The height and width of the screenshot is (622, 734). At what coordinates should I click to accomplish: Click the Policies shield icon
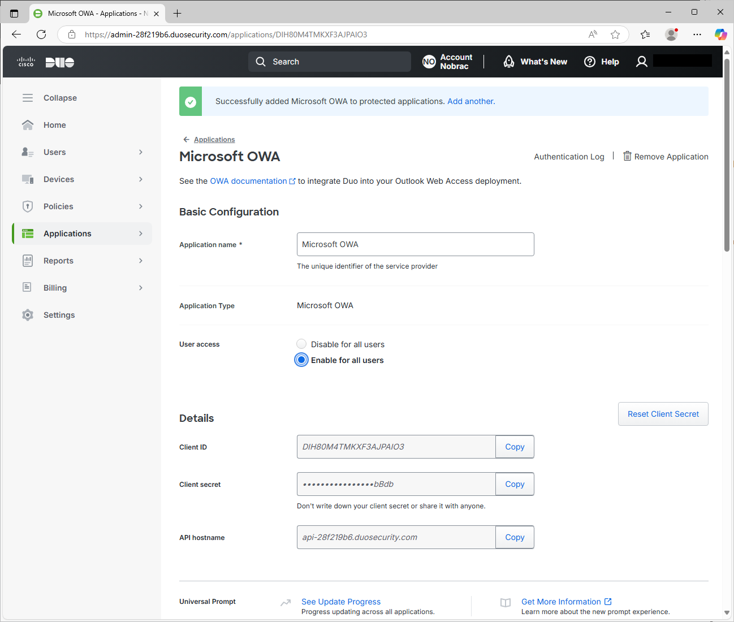[28, 206]
